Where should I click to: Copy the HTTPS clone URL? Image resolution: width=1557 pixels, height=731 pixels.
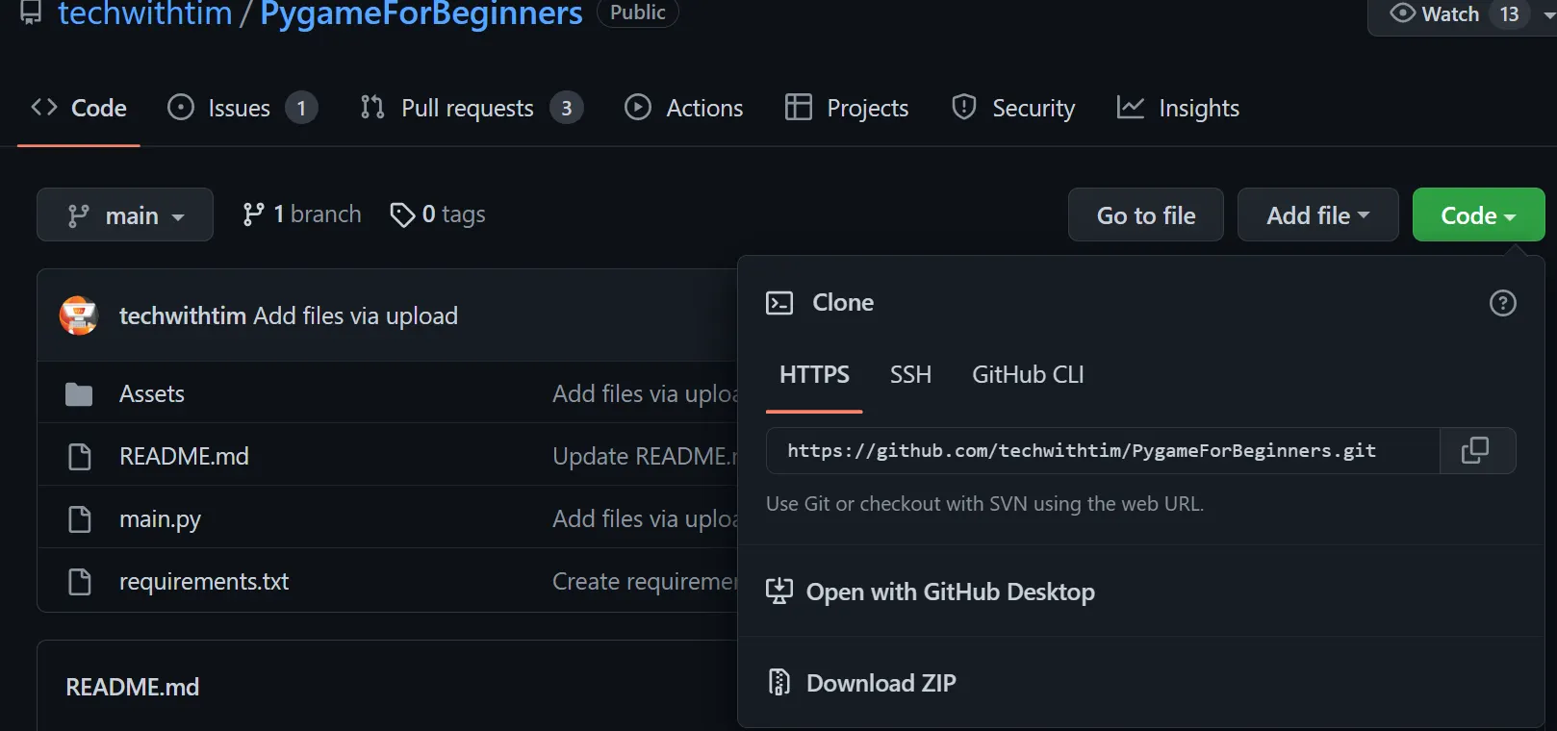click(x=1476, y=450)
